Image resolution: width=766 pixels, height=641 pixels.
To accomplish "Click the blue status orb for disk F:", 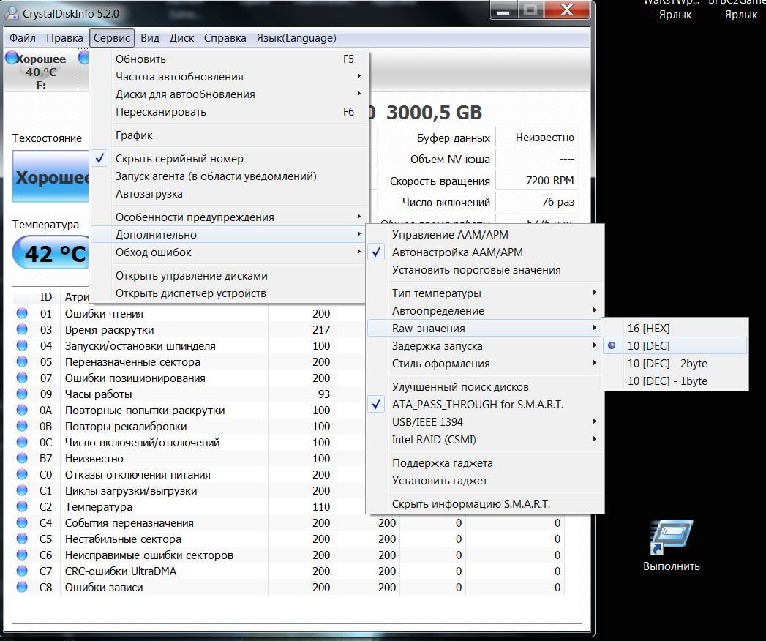I will click(12, 58).
